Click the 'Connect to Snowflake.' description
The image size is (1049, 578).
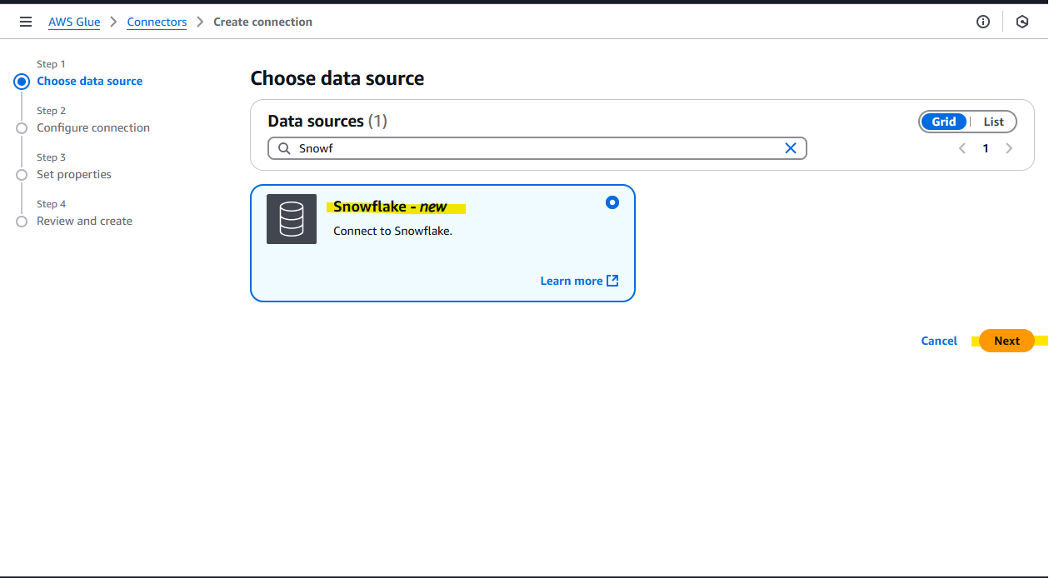pos(392,231)
